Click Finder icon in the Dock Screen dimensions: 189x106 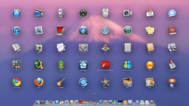(37, 102)
